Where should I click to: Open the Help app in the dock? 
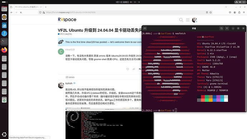coord(4,33)
